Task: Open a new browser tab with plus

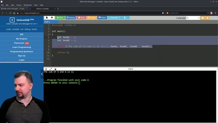Action: pyautogui.click(x=58, y=9)
